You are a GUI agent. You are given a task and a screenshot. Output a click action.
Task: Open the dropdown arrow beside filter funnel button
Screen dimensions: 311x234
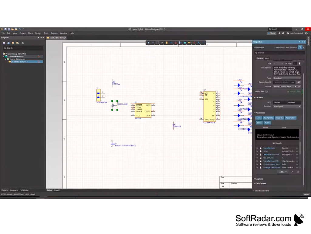pos(304,47)
